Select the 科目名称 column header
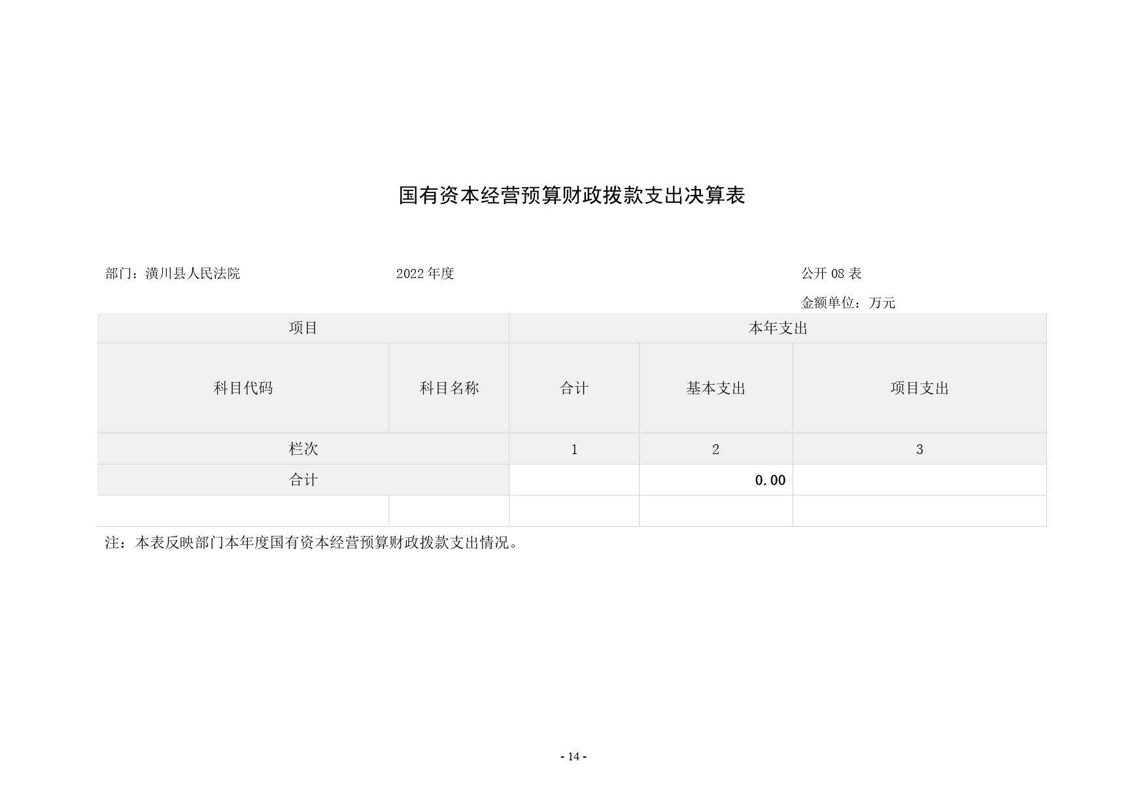The width and height of the screenshot is (1147, 812). pos(449,388)
